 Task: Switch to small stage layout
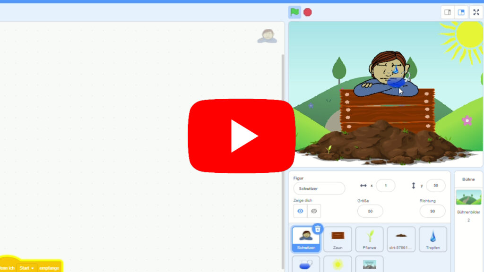448,12
